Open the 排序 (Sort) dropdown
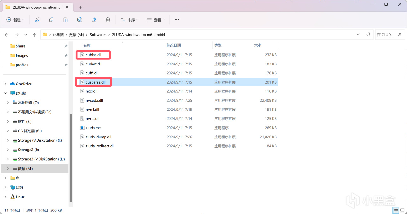This screenshot has width=407, height=214. pyautogui.click(x=130, y=20)
